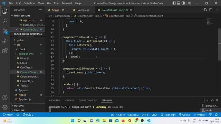Open the Accounts menu icon
The height and width of the screenshot is (124, 221).
pyautogui.click(x=5, y=97)
